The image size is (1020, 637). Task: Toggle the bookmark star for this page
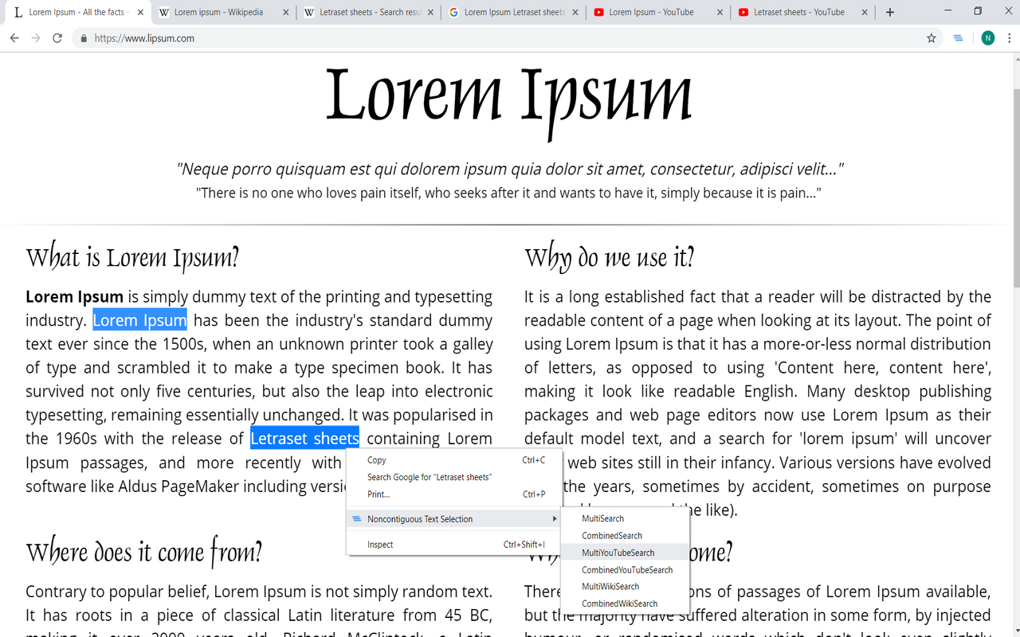click(932, 37)
